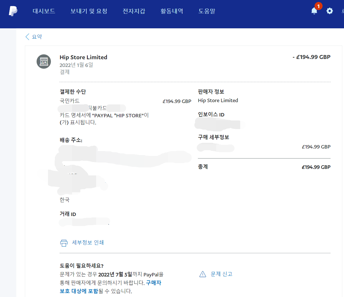Click the 배송 주소: label
The image size is (344, 297).
(71, 140)
